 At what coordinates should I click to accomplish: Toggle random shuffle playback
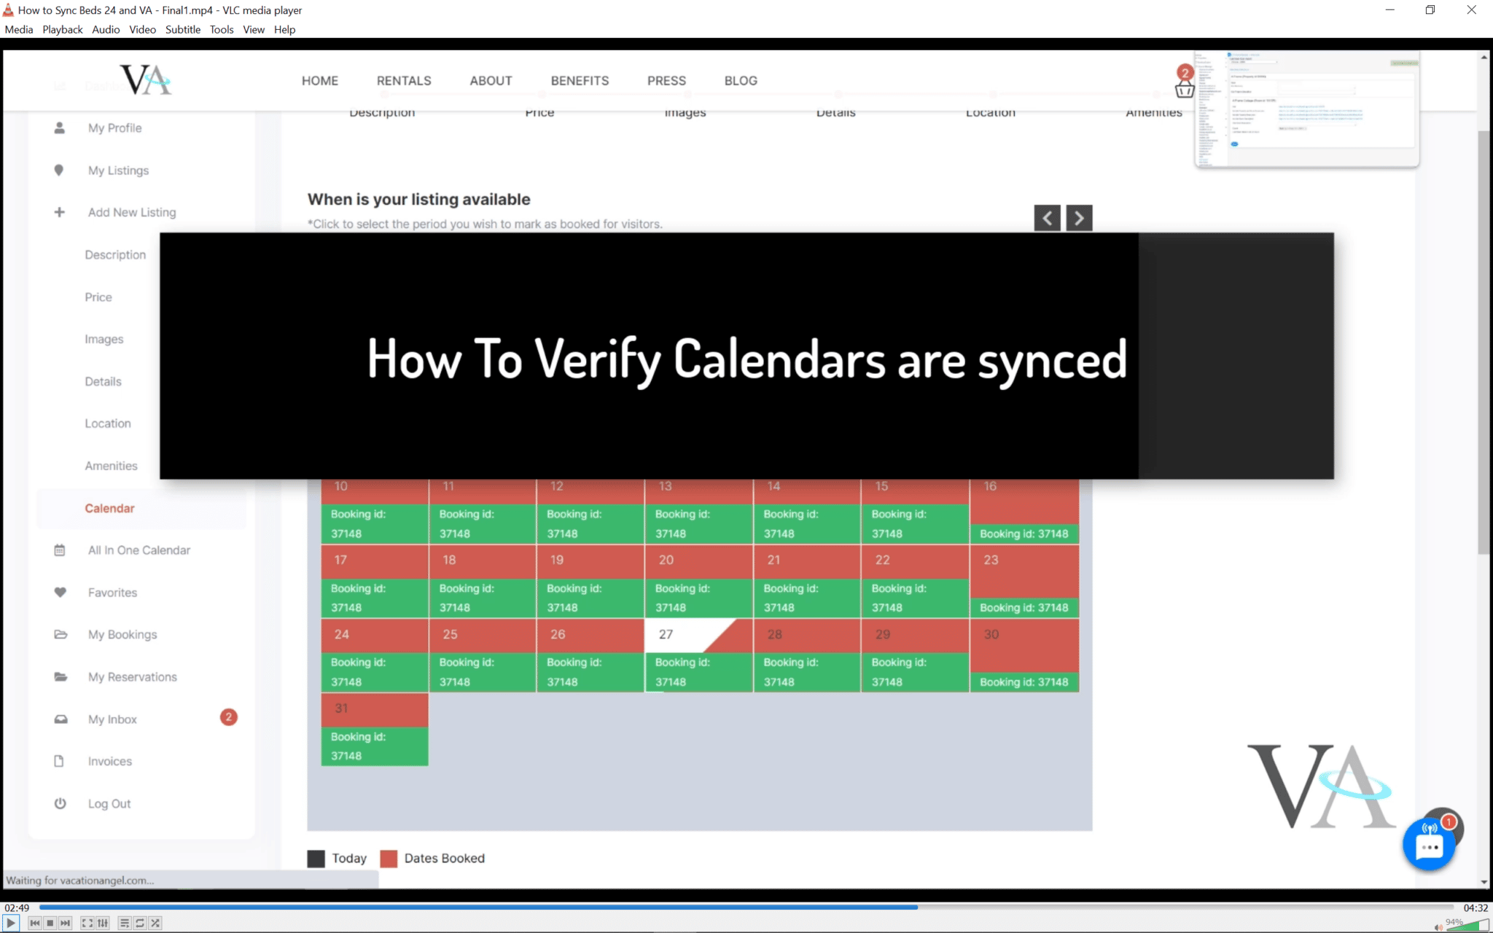pyautogui.click(x=155, y=923)
